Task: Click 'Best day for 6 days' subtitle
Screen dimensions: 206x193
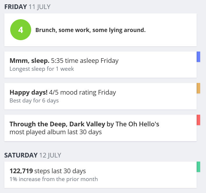Action: tap(34, 101)
